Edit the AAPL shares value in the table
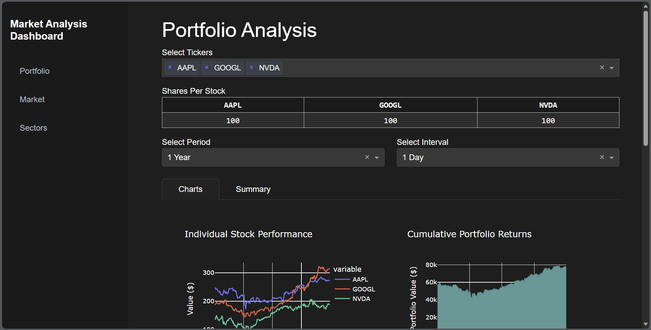The image size is (651, 330). click(232, 120)
